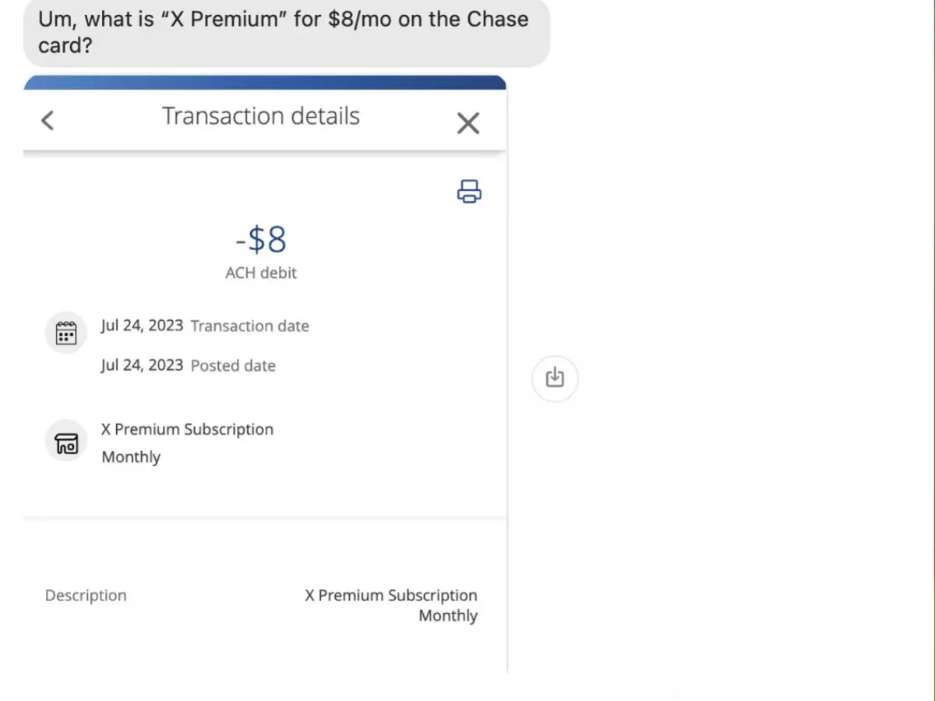935x701 pixels.
Task: Tap the calendar icon beside transaction dates
Action: tap(65, 332)
